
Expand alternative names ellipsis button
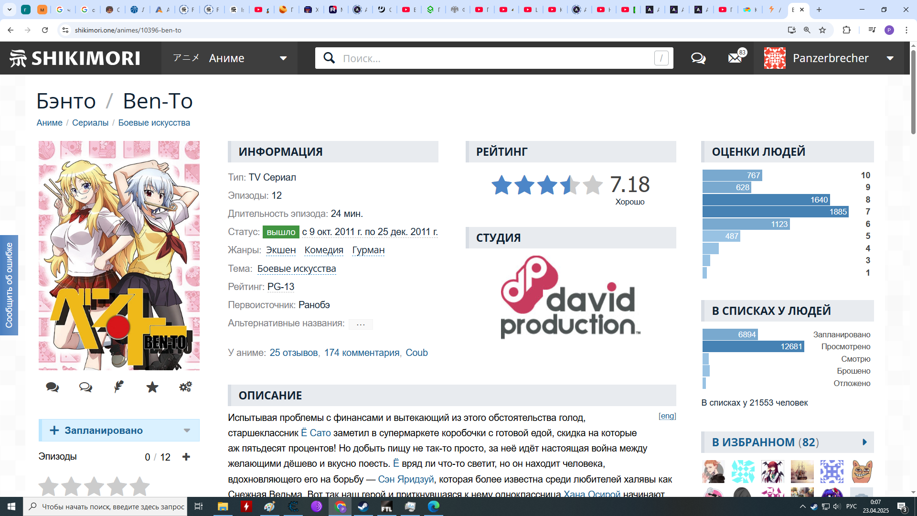coord(361,324)
